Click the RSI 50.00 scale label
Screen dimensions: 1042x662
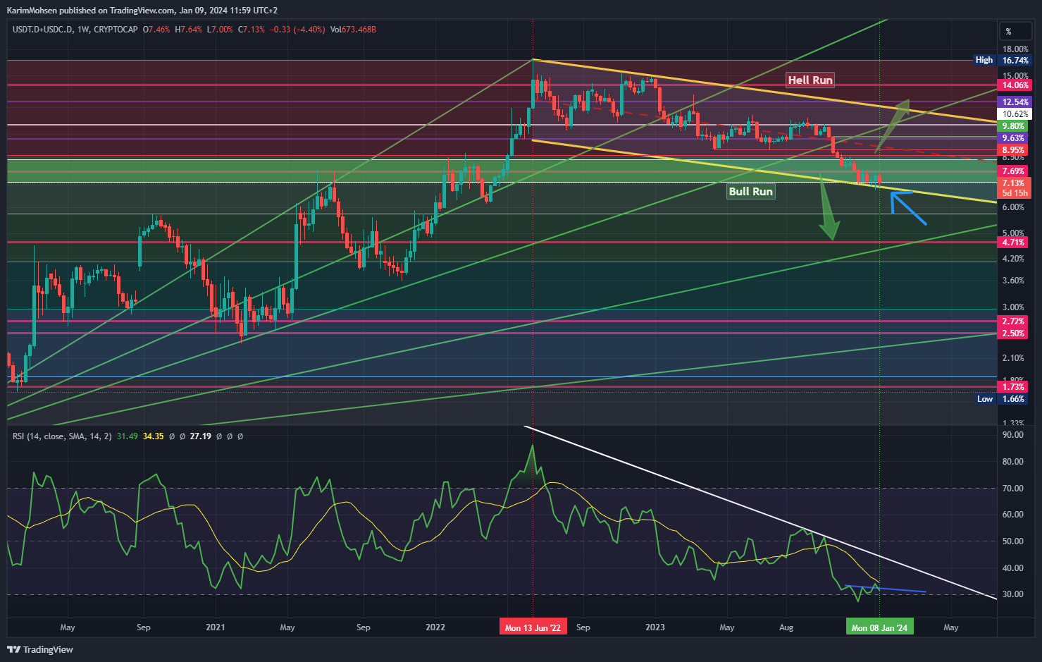1013,541
